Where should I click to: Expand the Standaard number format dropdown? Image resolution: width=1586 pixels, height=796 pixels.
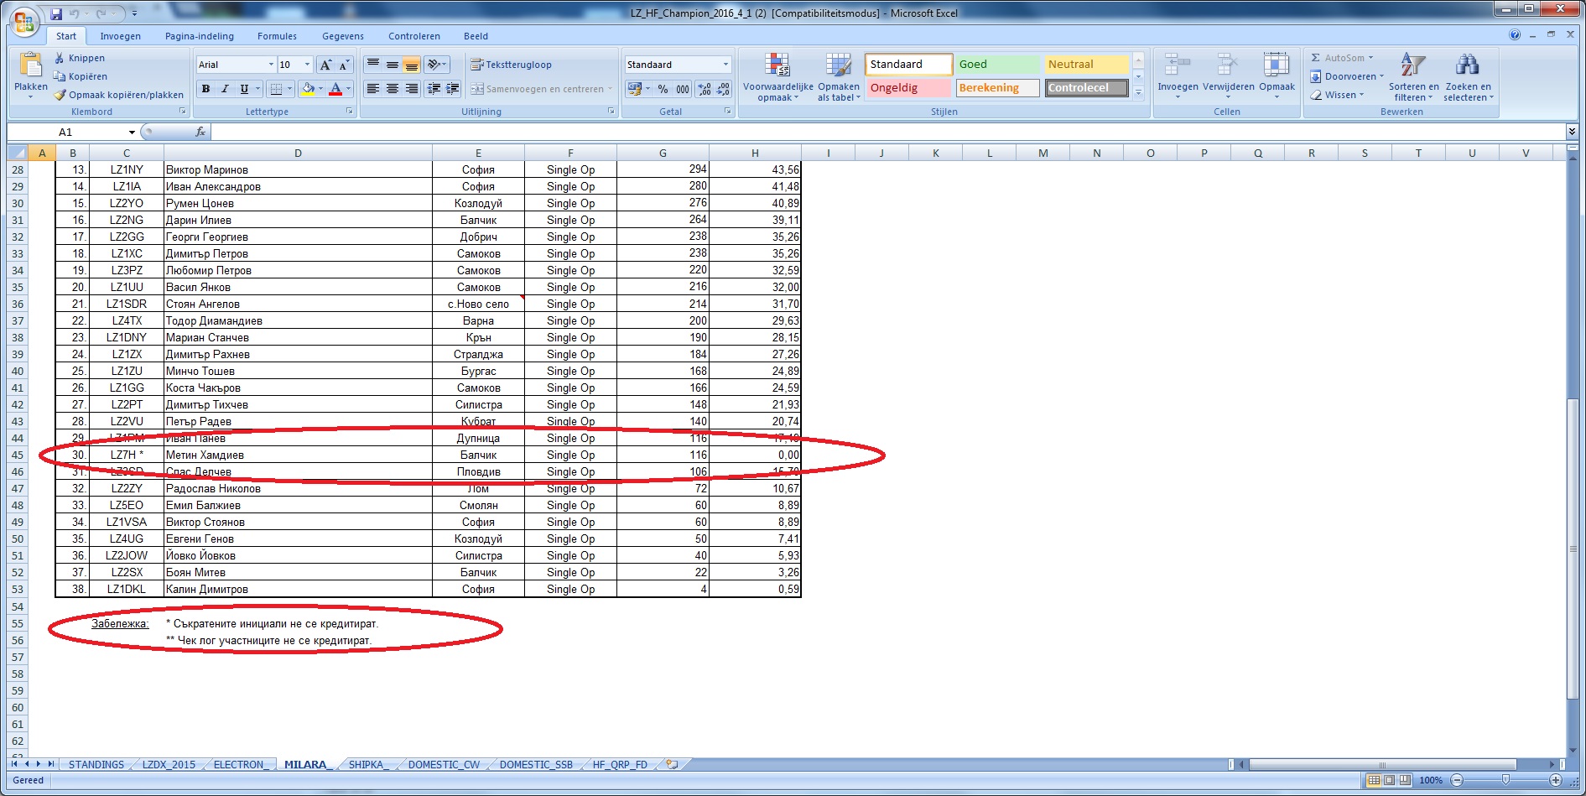point(725,65)
